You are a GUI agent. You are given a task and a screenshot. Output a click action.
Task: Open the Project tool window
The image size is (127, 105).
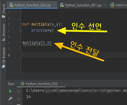coord(4,11)
